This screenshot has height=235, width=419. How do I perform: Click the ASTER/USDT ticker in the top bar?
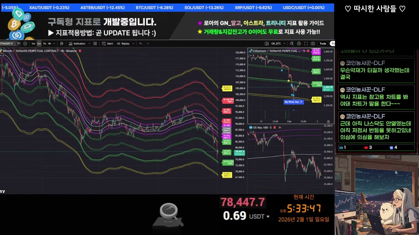102,8
